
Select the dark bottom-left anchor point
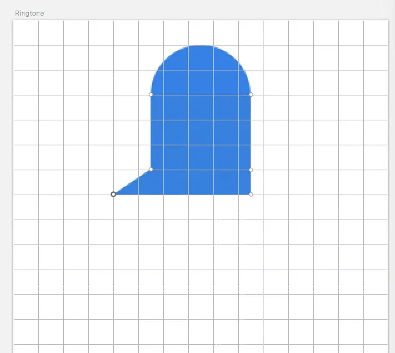click(x=113, y=194)
